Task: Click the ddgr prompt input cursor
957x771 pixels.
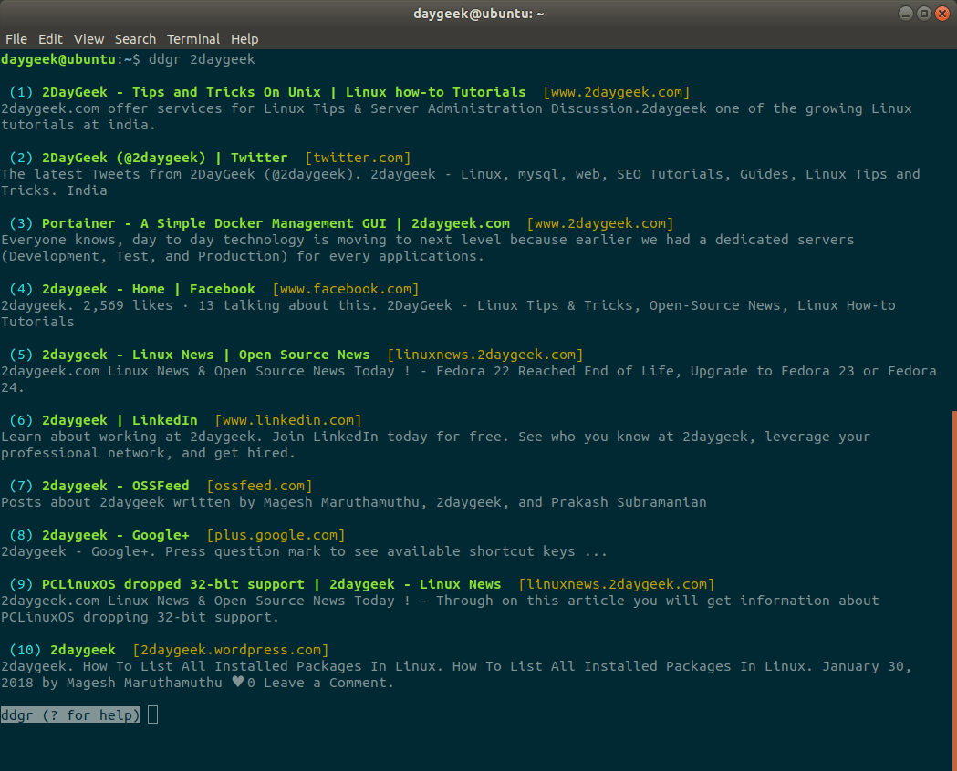Action: [x=153, y=714]
